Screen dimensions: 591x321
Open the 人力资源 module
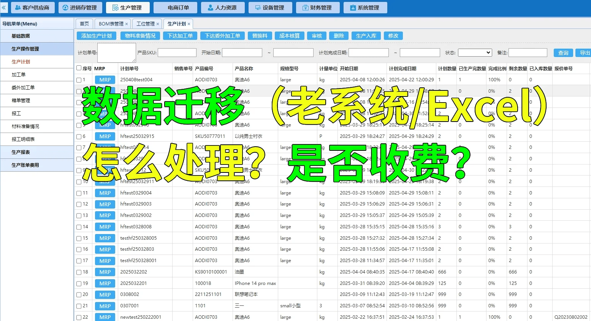pos(223,8)
